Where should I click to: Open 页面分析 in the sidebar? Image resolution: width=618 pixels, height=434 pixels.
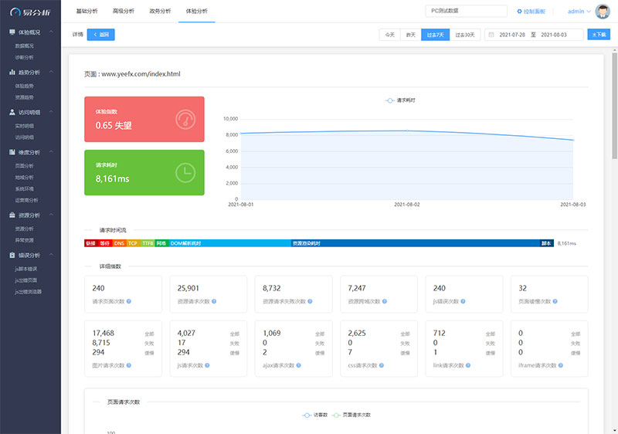coord(25,165)
